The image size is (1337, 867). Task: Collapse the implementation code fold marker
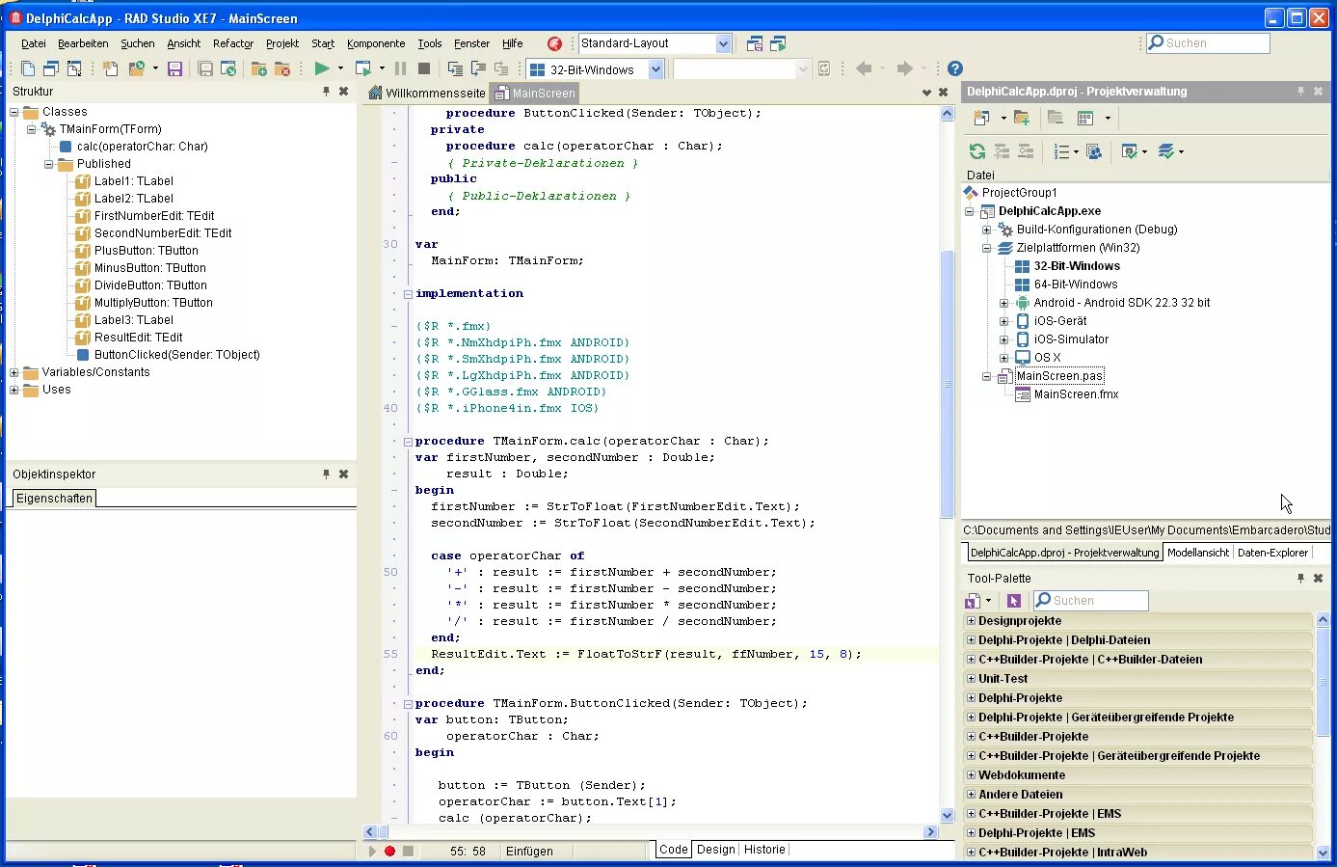click(408, 294)
